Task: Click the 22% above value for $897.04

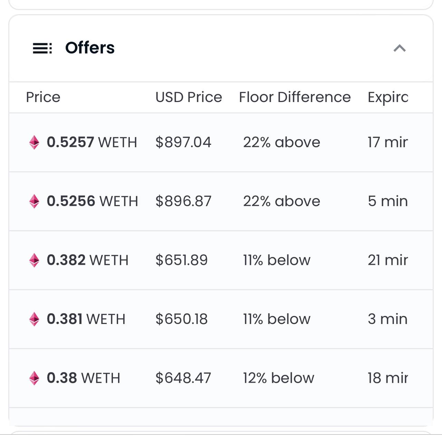Action: click(282, 142)
